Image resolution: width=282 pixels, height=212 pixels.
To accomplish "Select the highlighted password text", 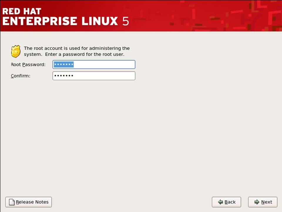I will [63, 64].
